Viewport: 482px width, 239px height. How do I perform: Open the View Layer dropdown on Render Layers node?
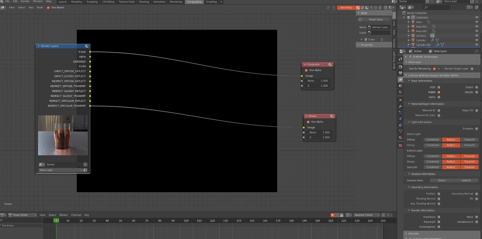pyautogui.click(x=60, y=170)
